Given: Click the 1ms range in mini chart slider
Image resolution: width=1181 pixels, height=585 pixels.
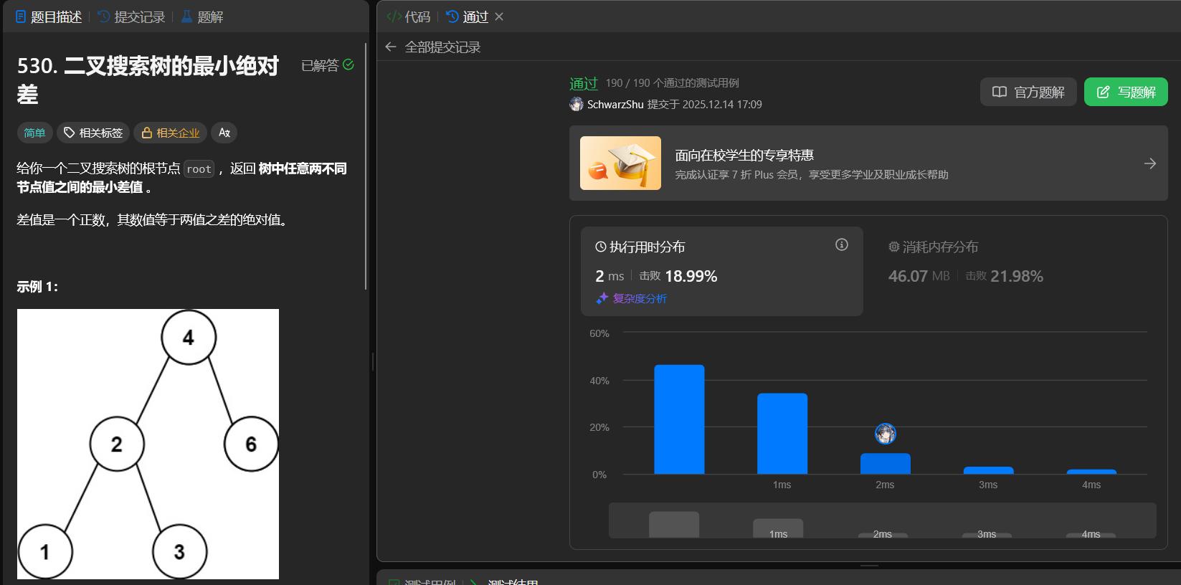Looking at the screenshot, I should [x=778, y=529].
